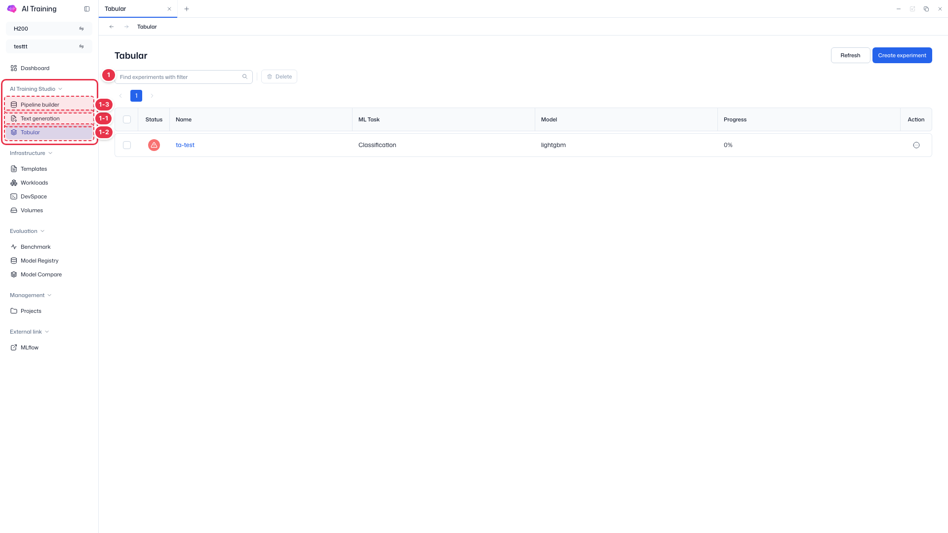Click the Refresh button
Viewport: 948px width, 533px height.
(x=850, y=55)
